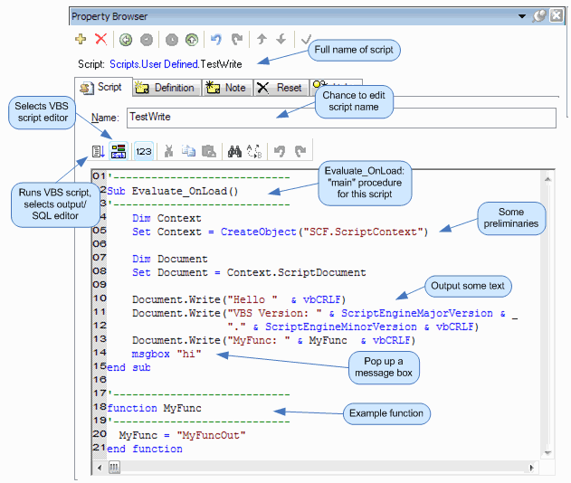Click the CreateObject("SCF.ScriptContext") code line
This screenshot has width=571, height=483.
pyautogui.click(x=280, y=232)
